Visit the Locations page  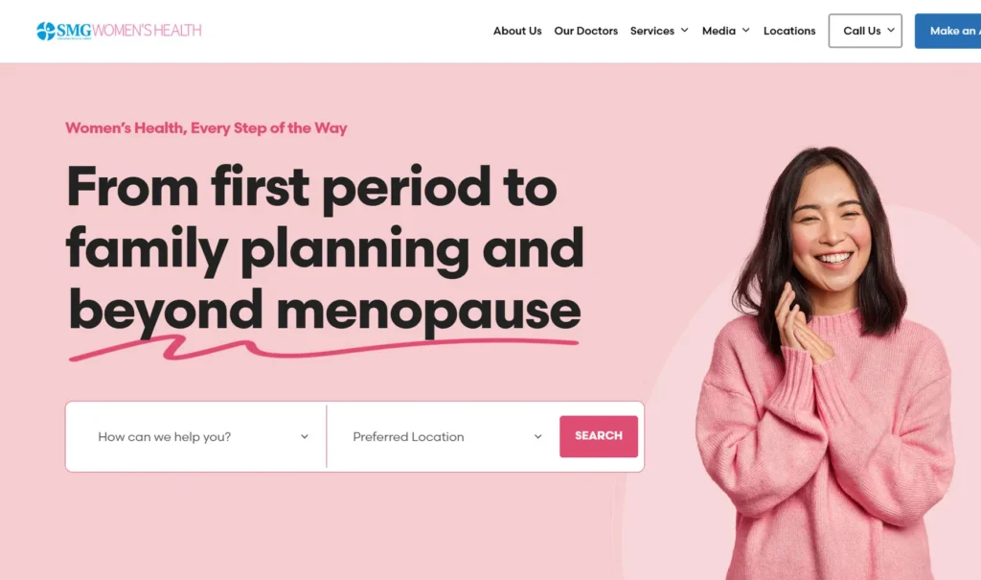pyautogui.click(x=789, y=31)
